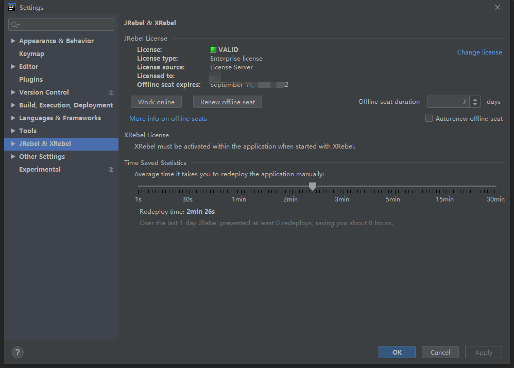This screenshot has height=368, width=514.
Task: Click the search magnifier icon in settings
Action: 14,25
